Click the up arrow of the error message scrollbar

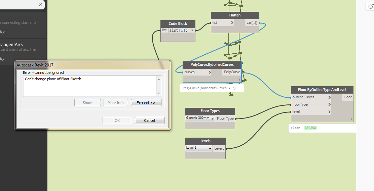(x=159, y=79)
